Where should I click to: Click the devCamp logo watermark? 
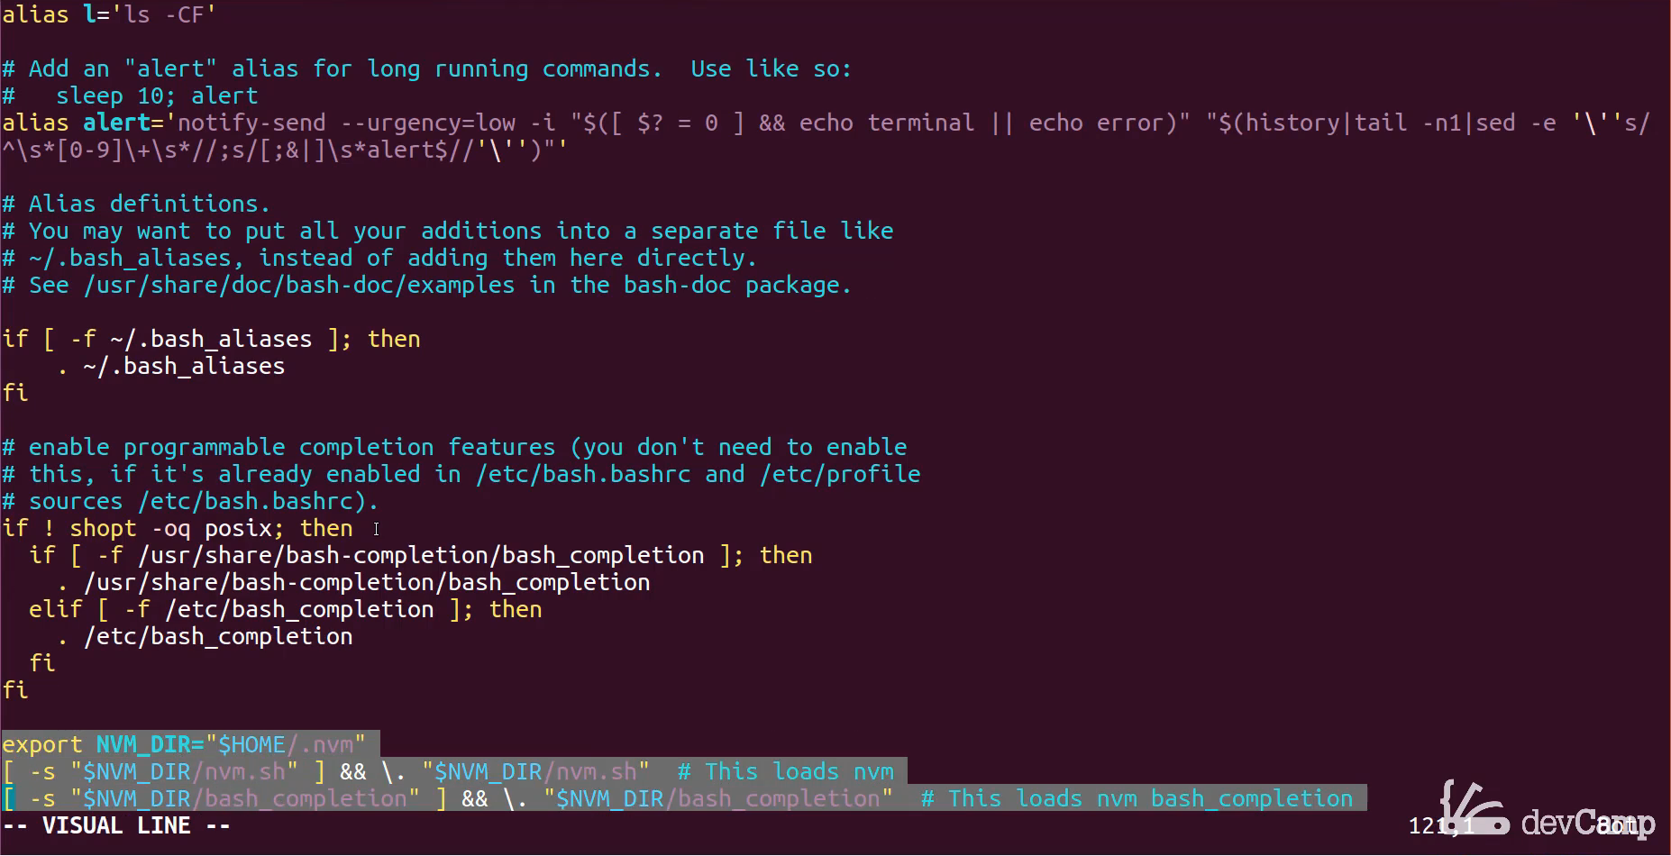(1547, 811)
